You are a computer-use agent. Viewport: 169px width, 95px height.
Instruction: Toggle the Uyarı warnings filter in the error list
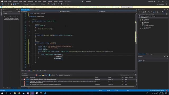45,75
